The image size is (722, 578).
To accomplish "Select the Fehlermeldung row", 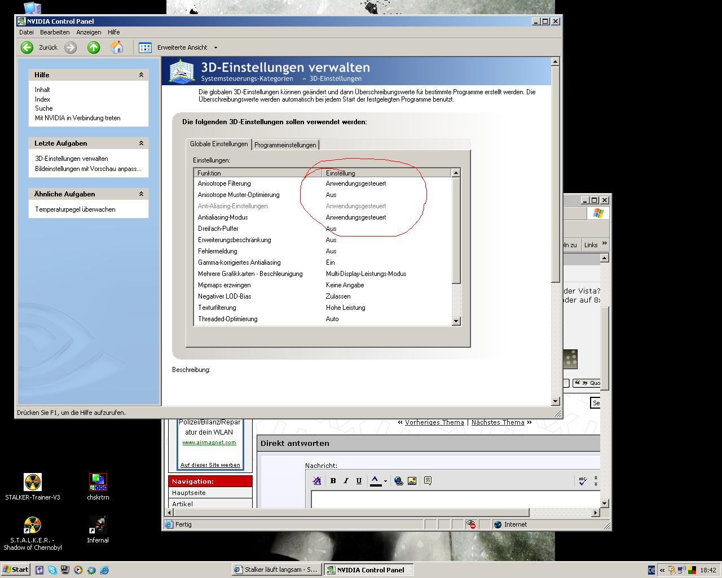I will [x=323, y=251].
